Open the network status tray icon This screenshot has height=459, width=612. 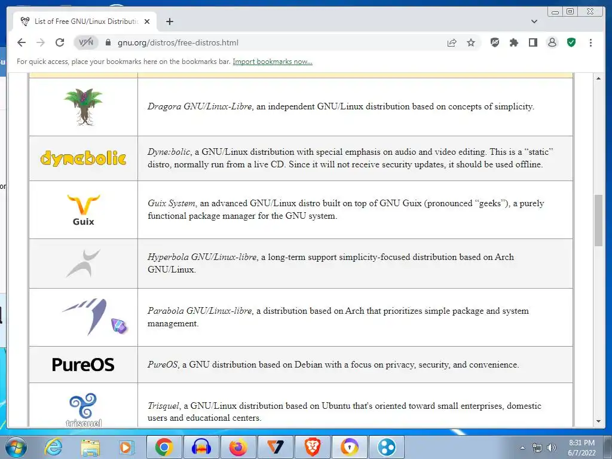(537, 448)
